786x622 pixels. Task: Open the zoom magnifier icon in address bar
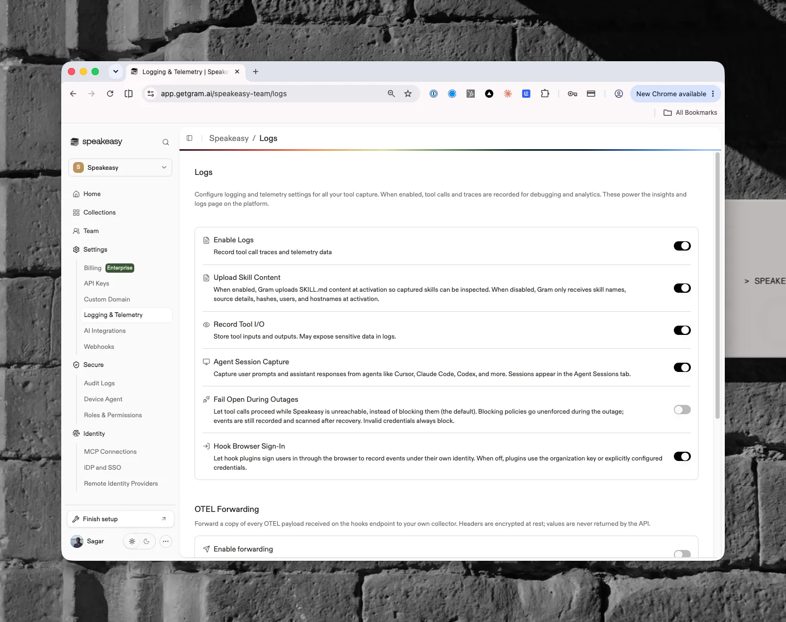(x=391, y=94)
